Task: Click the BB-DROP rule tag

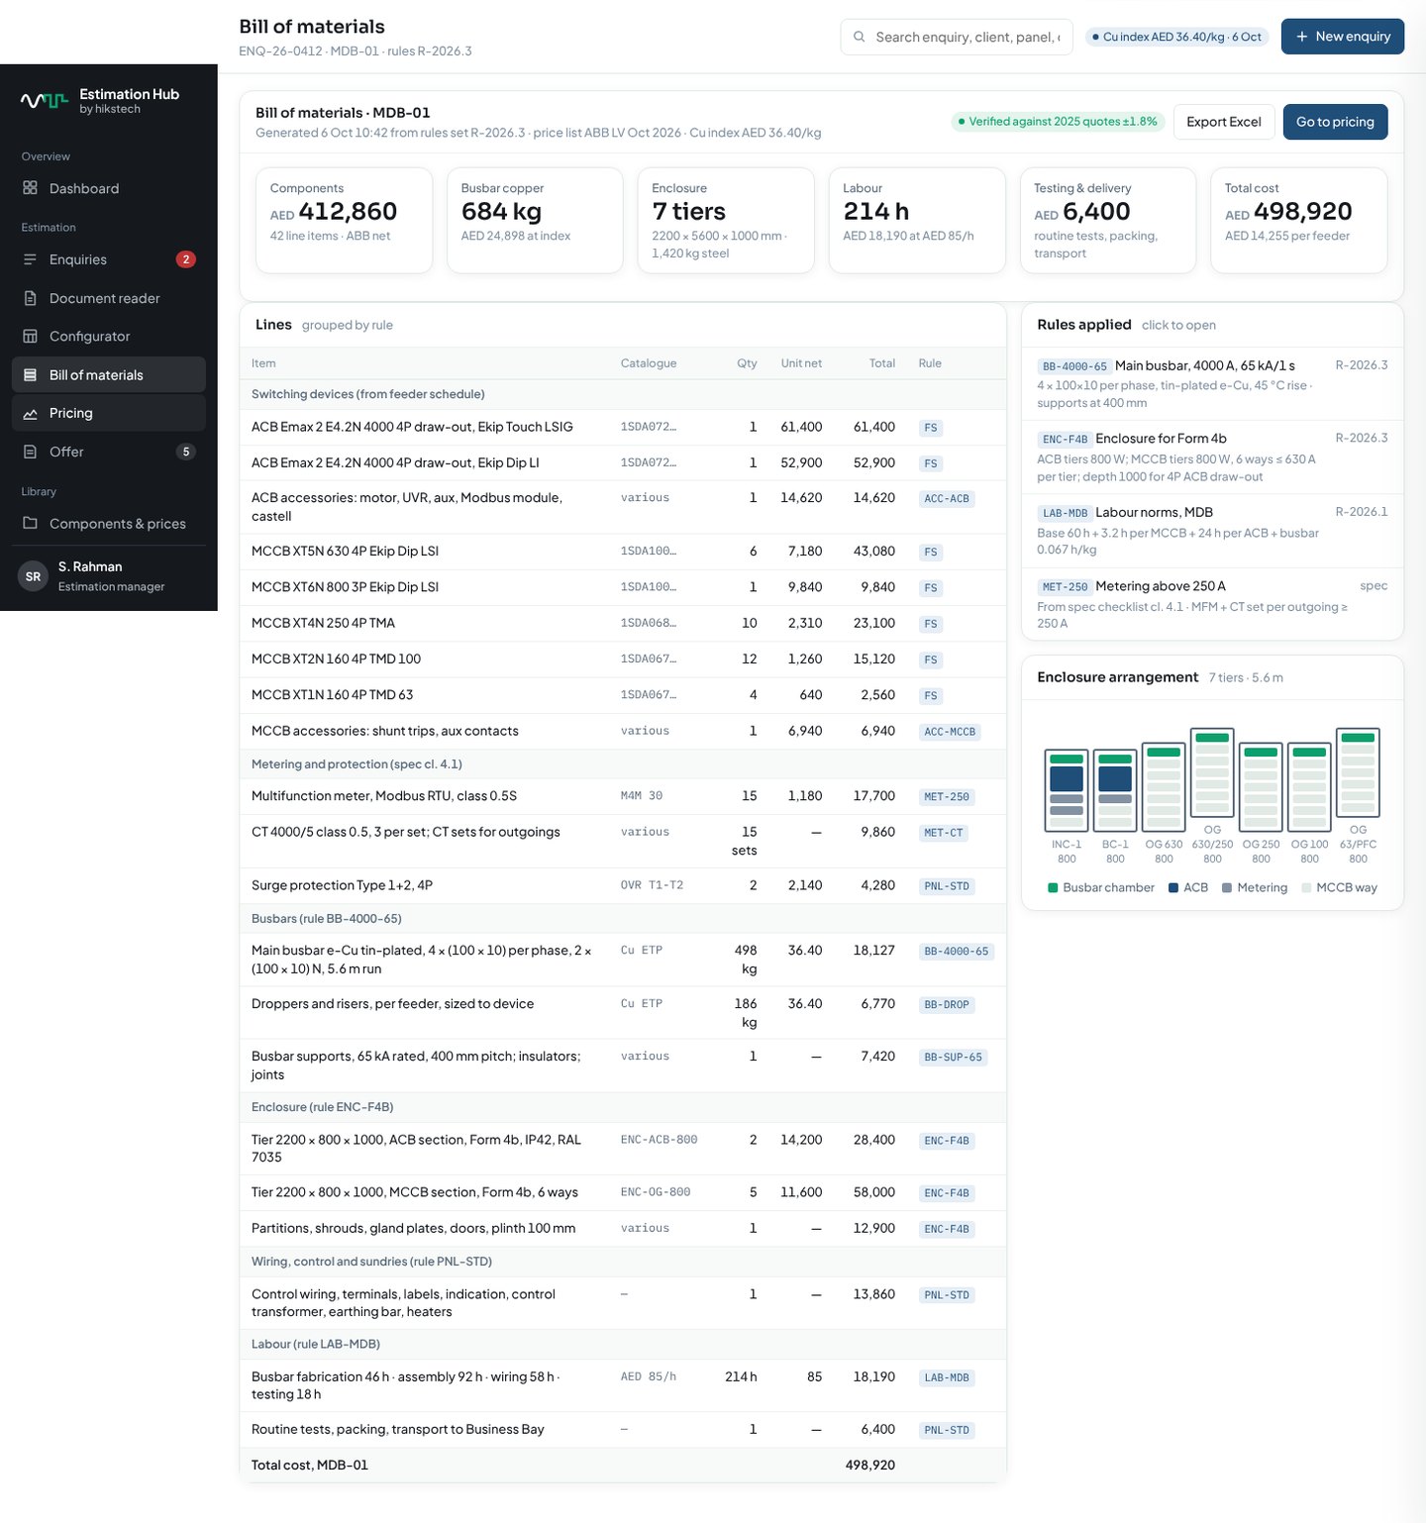Action: pyautogui.click(x=947, y=1005)
